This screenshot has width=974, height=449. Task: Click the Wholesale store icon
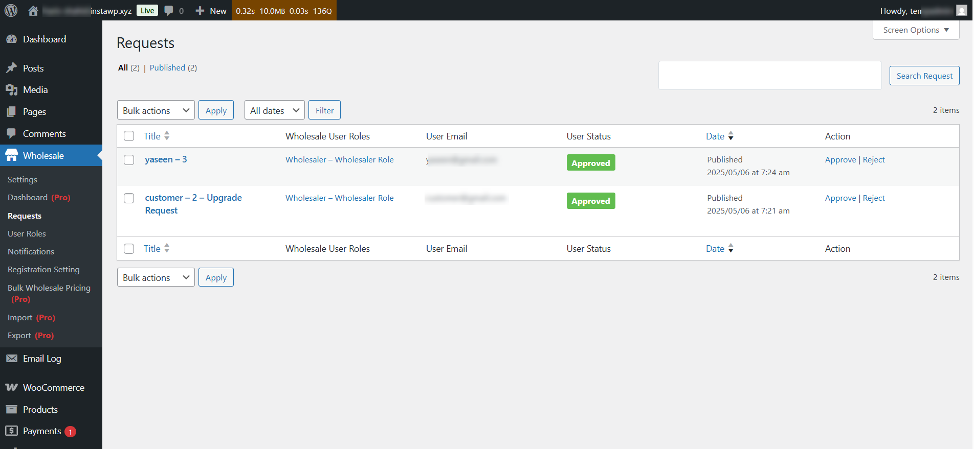(11, 155)
